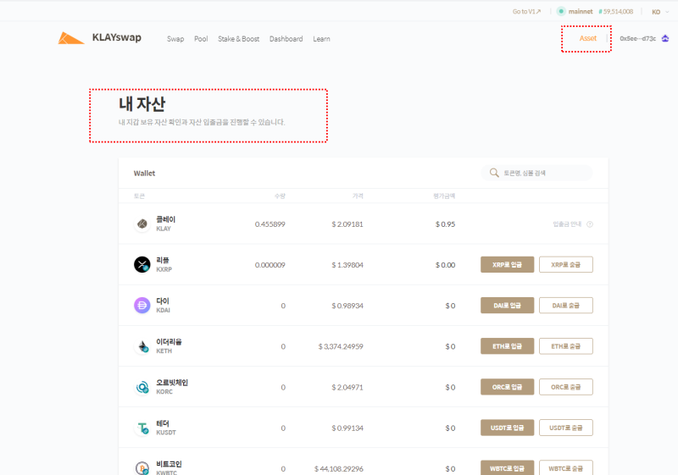
Task: Open the Stake & Boost menu
Action: (239, 39)
